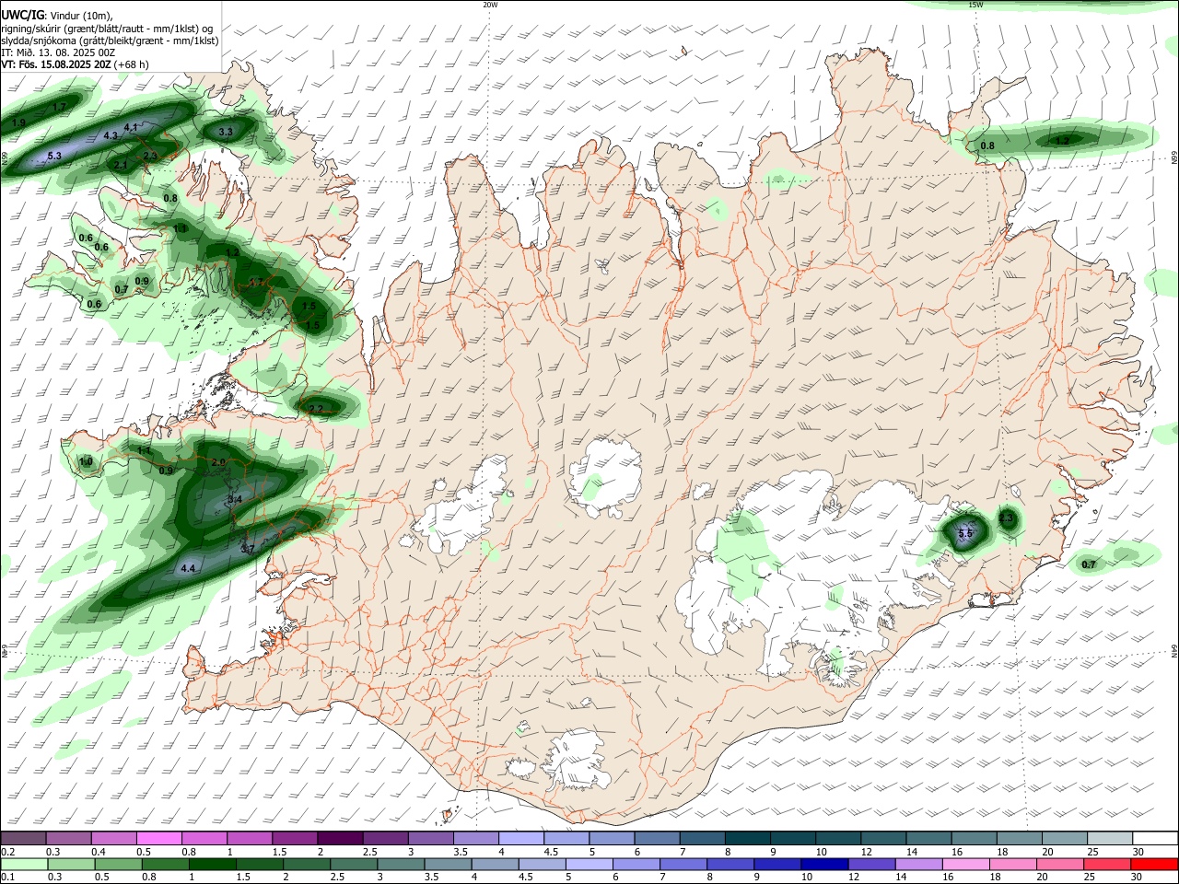Select the 1.9 value at the far northwest edge
1179x884 pixels.
19,122
